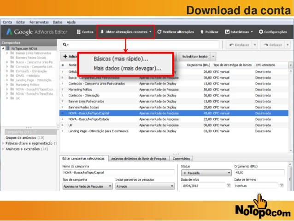Click Obter alterações recentes button
The width and height of the screenshot is (294, 221).
[126, 32]
